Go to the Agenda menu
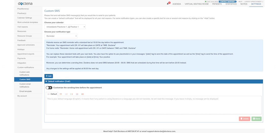The height and width of the screenshot is (133, 279). pos(177,4)
